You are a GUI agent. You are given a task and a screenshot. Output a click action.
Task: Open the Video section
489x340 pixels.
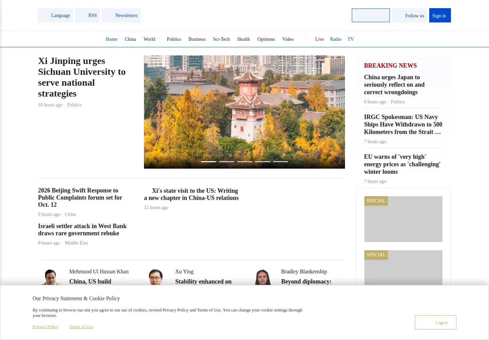coord(288,39)
